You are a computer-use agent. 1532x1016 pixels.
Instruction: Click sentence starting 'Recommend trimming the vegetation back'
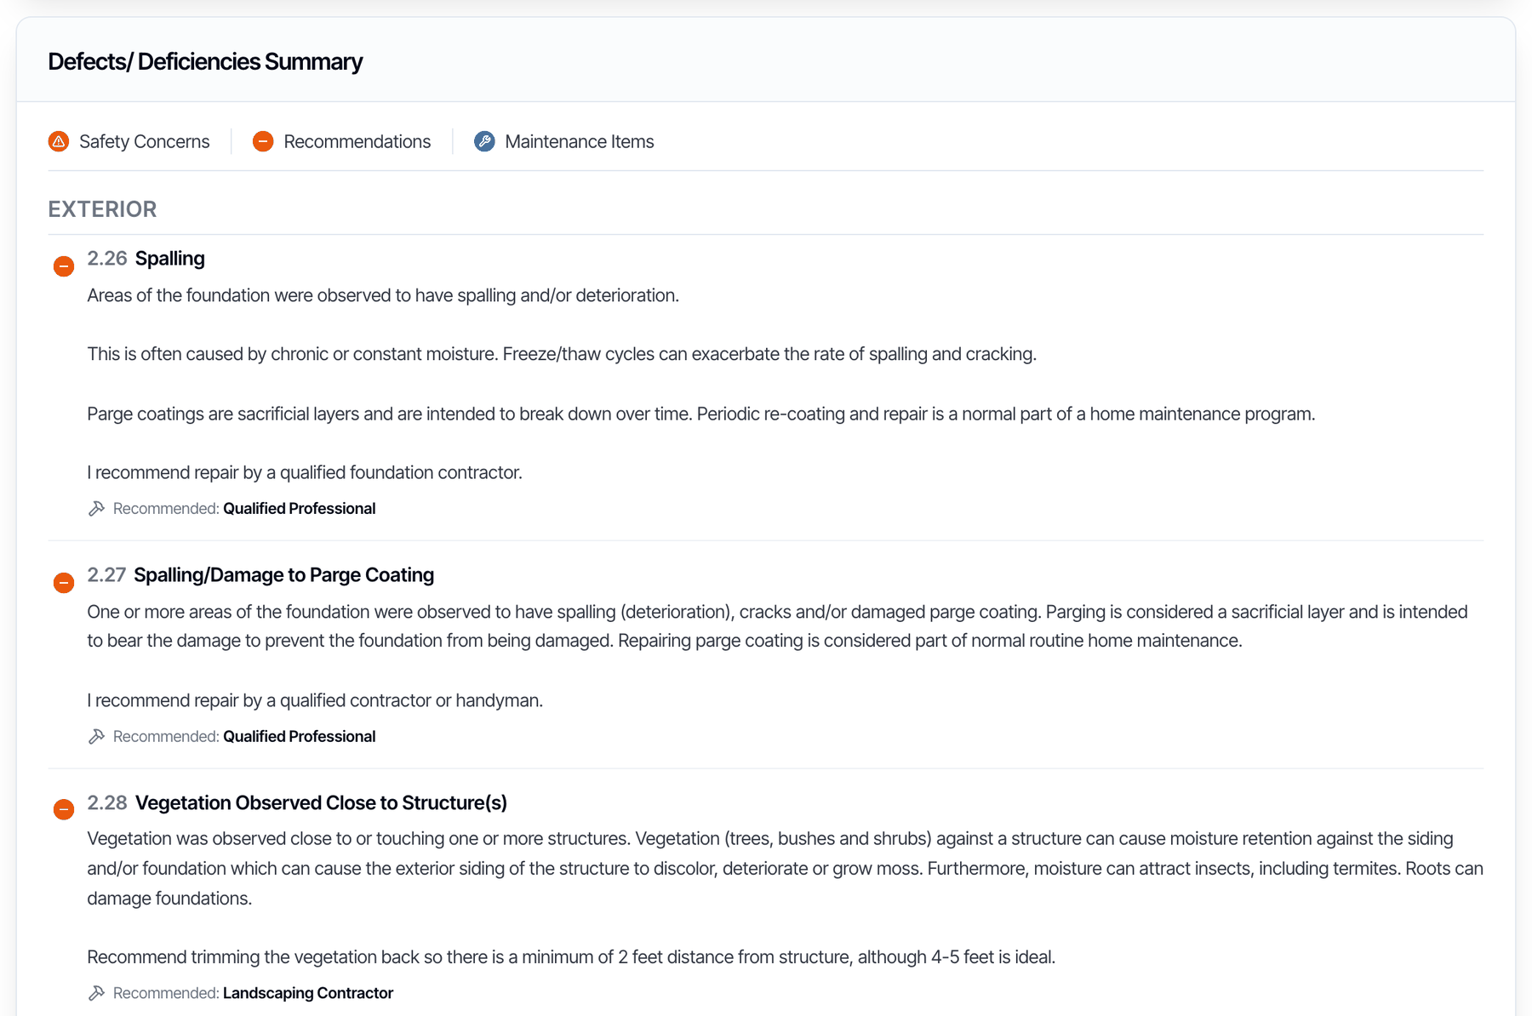point(571,957)
